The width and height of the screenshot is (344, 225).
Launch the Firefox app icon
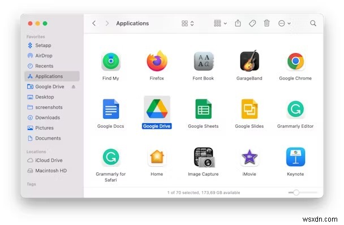coord(157,61)
